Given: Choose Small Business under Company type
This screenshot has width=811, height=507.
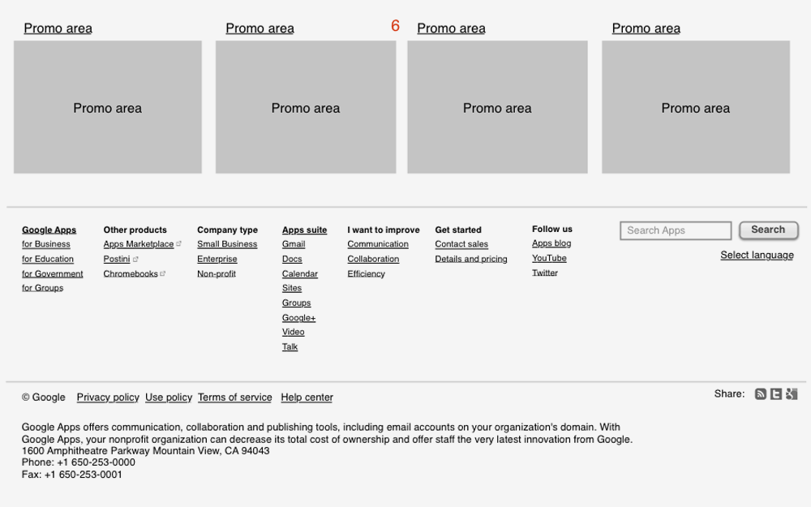Looking at the screenshot, I should click(227, 243).
